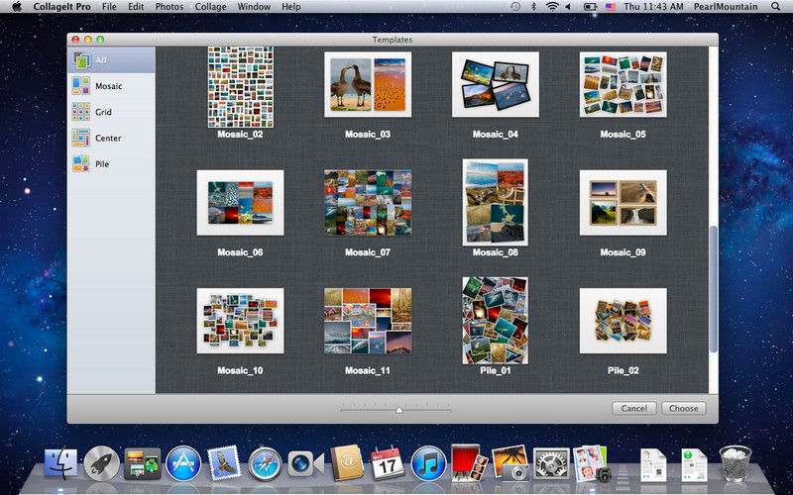Open FaceTime camera icon in dock
Screen dimensions: 793x495
point(305,463)
